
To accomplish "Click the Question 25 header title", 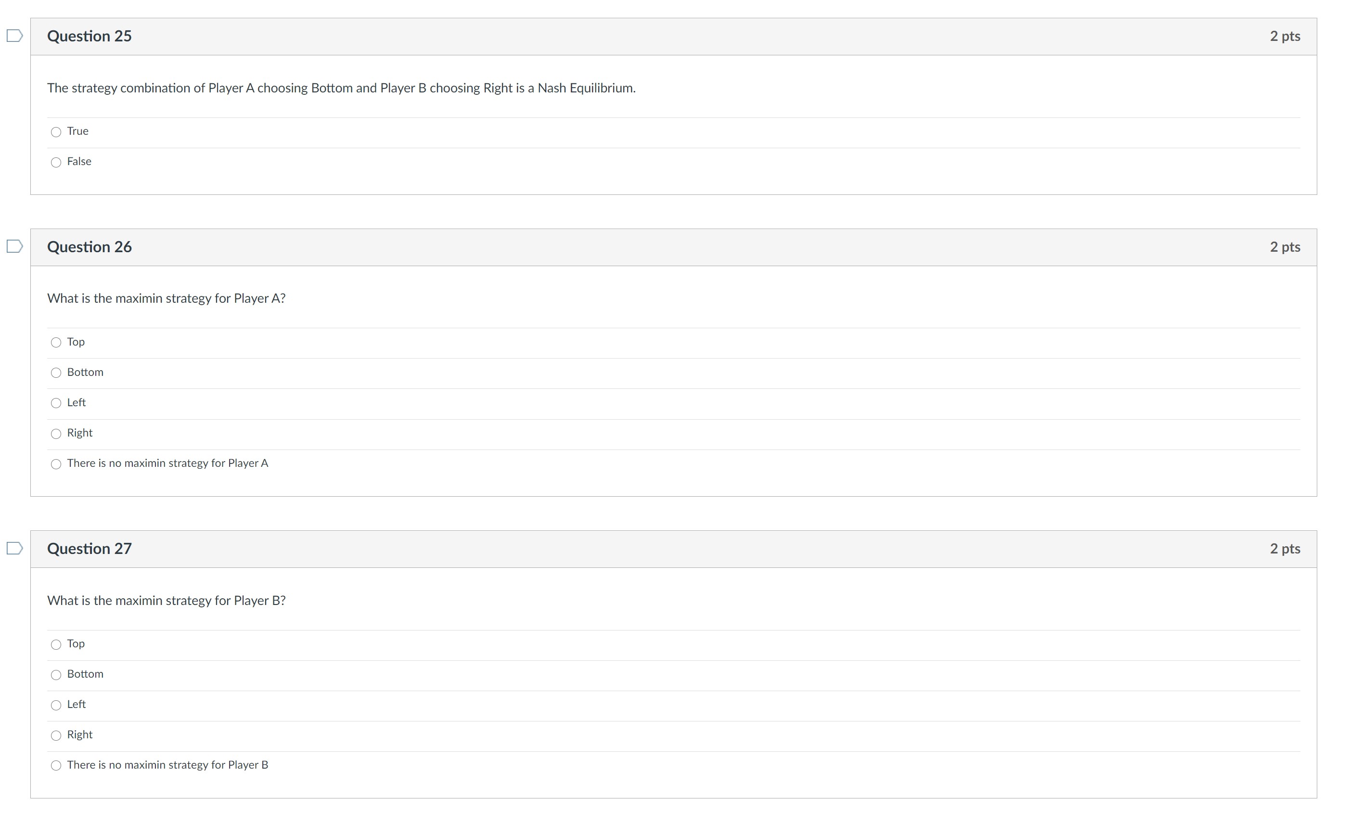I will point(90,36).
